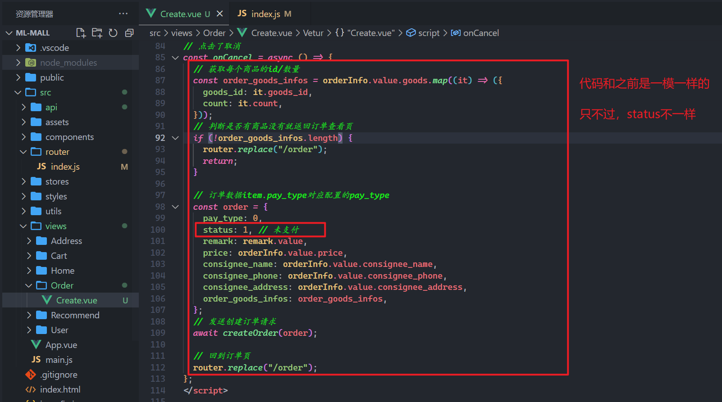
Task: Expand the User folder
Action: pos(29,330)
